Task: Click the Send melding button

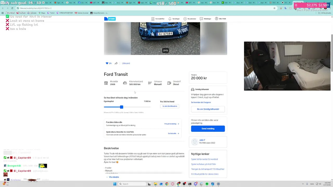Action: click(x=208, y=129)
